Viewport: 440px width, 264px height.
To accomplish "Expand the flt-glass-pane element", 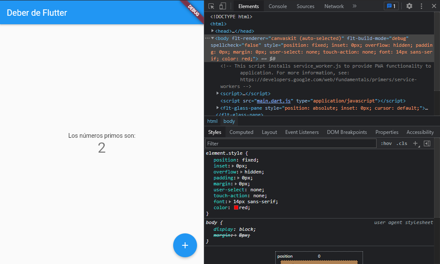I will [217, 108].
